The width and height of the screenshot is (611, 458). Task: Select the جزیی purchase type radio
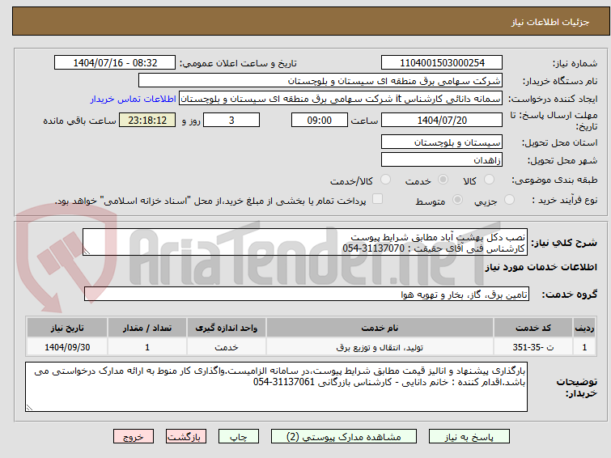[x=509, y=200]
